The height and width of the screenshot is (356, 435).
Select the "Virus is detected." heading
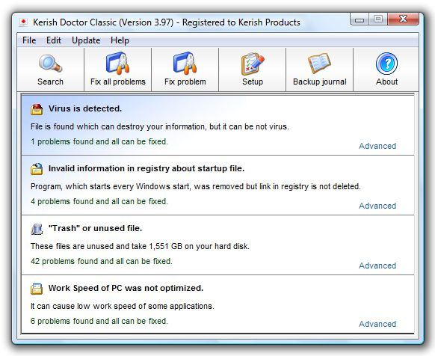point(85,108)
